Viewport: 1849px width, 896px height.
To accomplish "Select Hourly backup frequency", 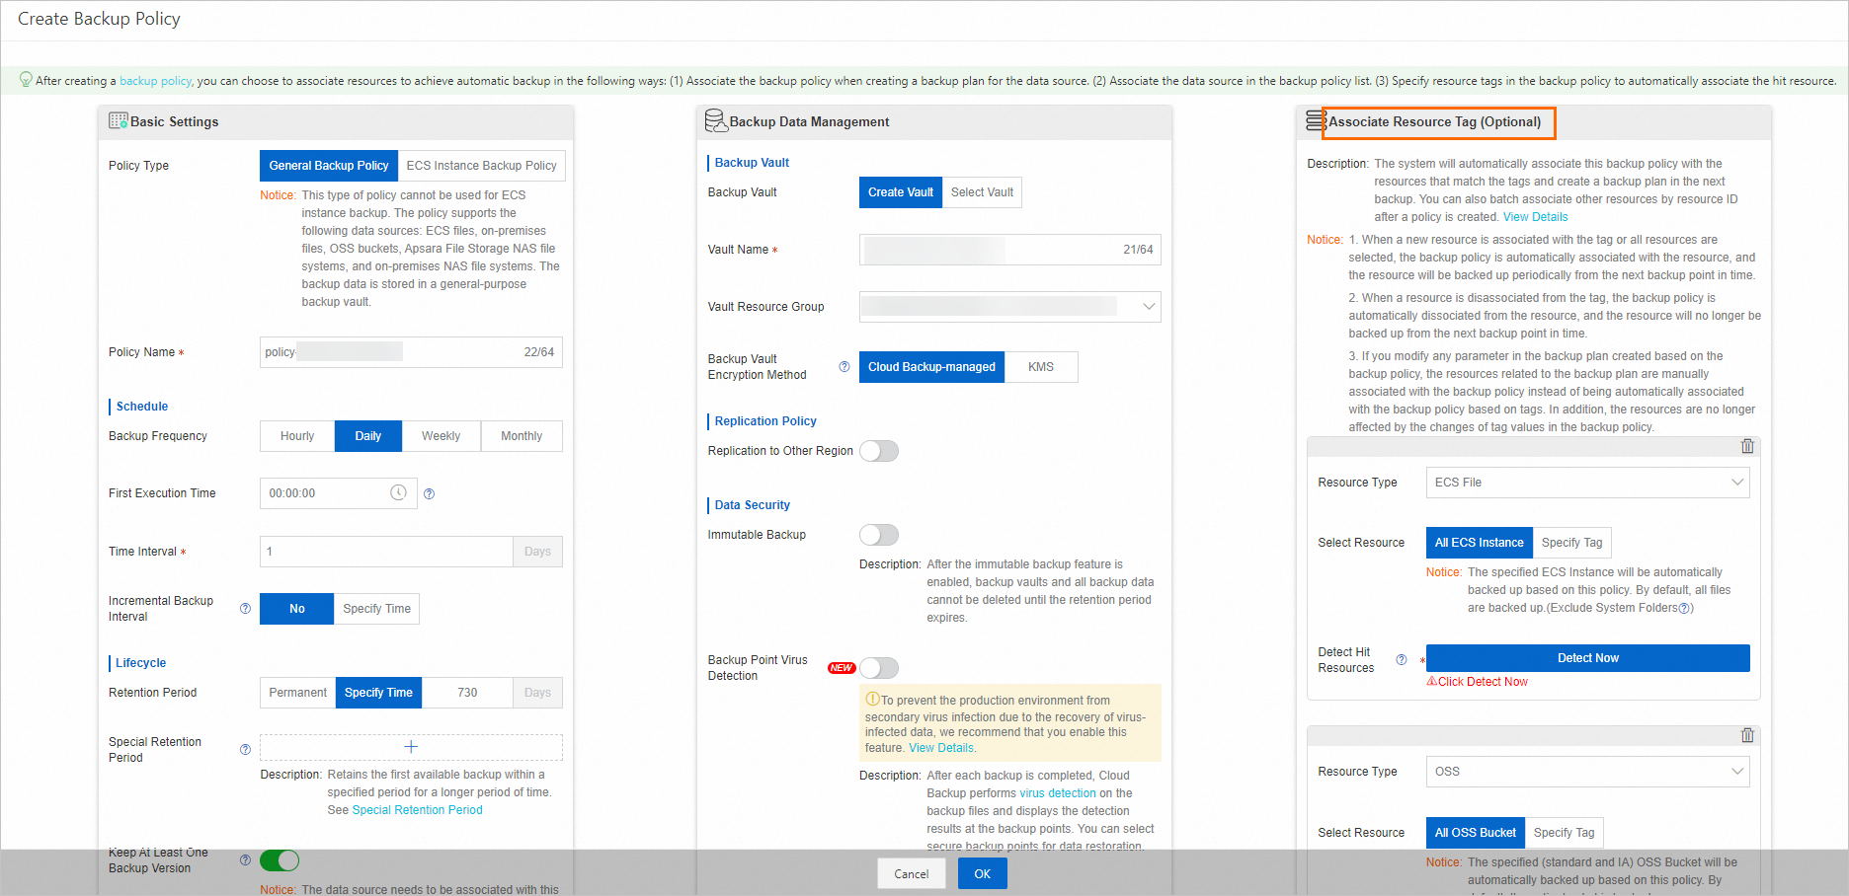I will [x=297, y=436].
